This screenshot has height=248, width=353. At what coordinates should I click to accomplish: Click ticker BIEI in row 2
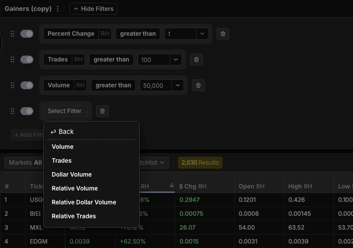[35, 214]
